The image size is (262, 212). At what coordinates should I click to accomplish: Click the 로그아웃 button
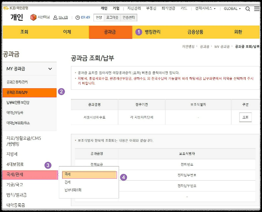tap(112, 18)
